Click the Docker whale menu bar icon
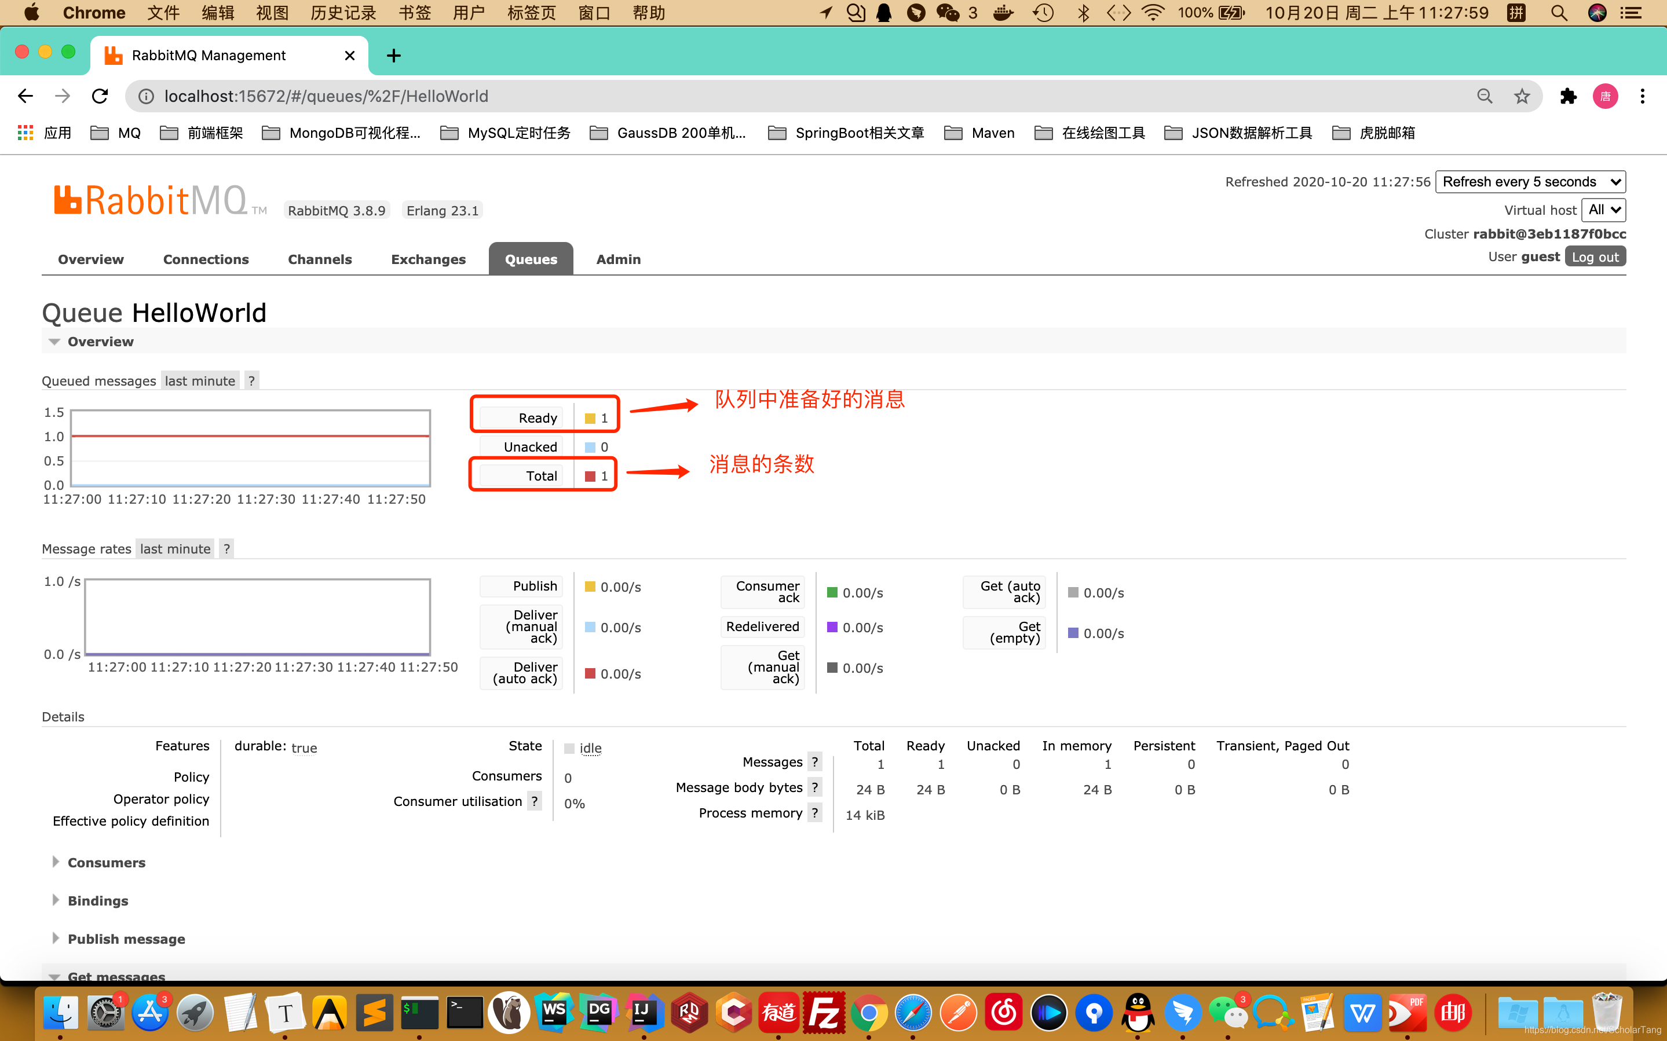Viewport: 1667px width, 1041px height. (1003, 12)
